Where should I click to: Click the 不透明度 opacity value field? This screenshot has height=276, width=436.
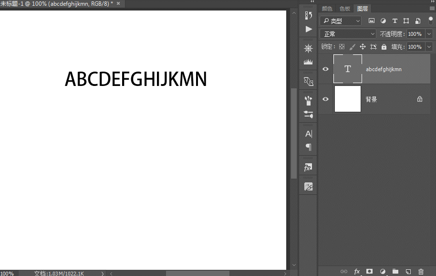415,34
